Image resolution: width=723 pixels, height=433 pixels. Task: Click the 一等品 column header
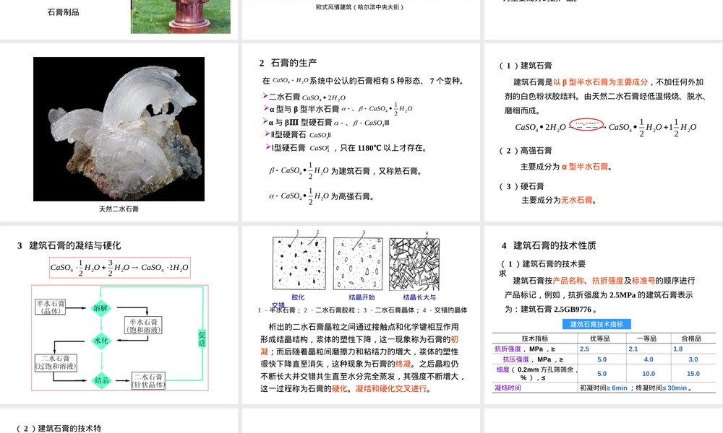(x=647, y=338)
